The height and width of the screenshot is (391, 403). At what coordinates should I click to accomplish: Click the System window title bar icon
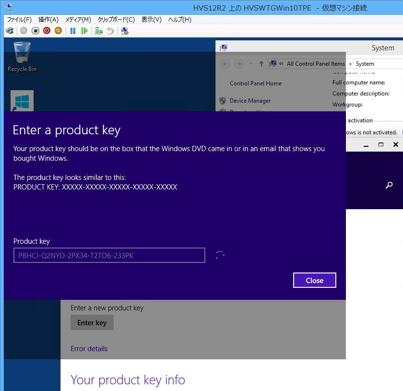(224, 47)
